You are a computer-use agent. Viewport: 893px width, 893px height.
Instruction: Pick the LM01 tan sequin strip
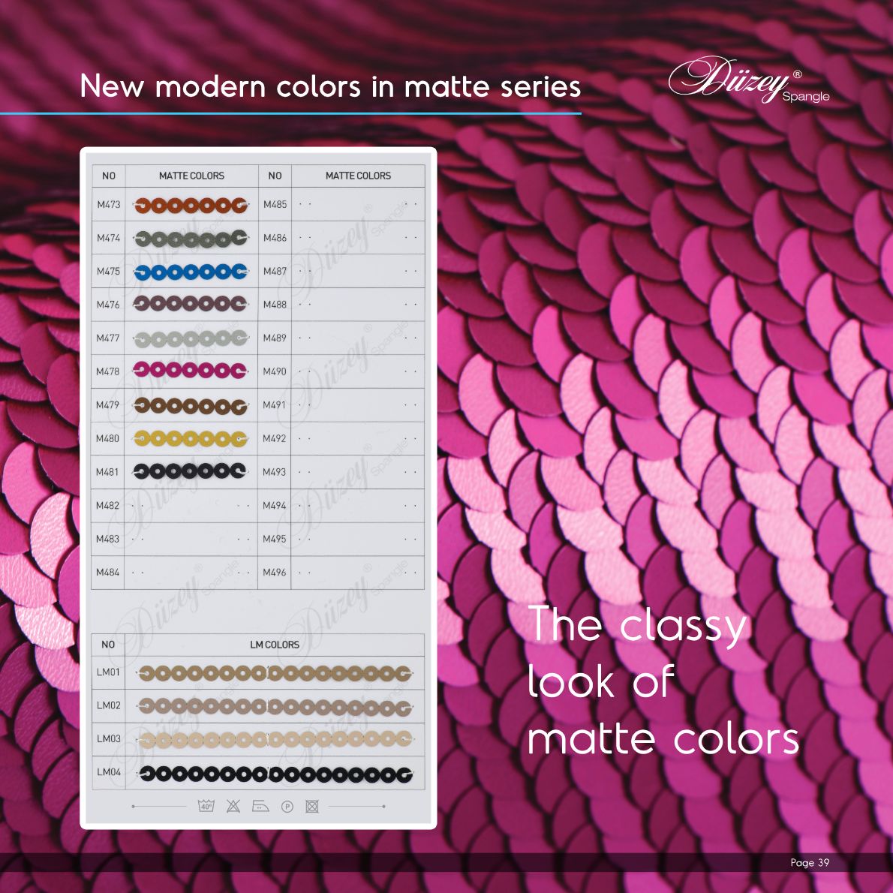(x=275, y=672)
